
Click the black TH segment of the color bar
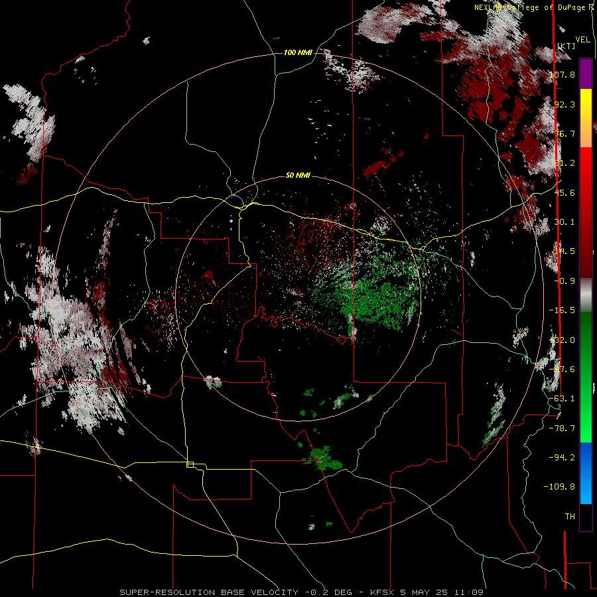(x=586, y=517)
